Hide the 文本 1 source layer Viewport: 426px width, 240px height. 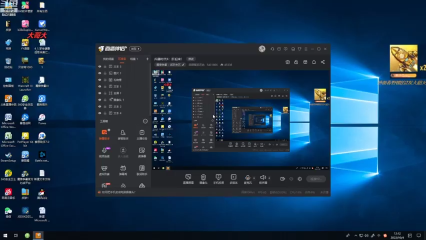(100, 86)
